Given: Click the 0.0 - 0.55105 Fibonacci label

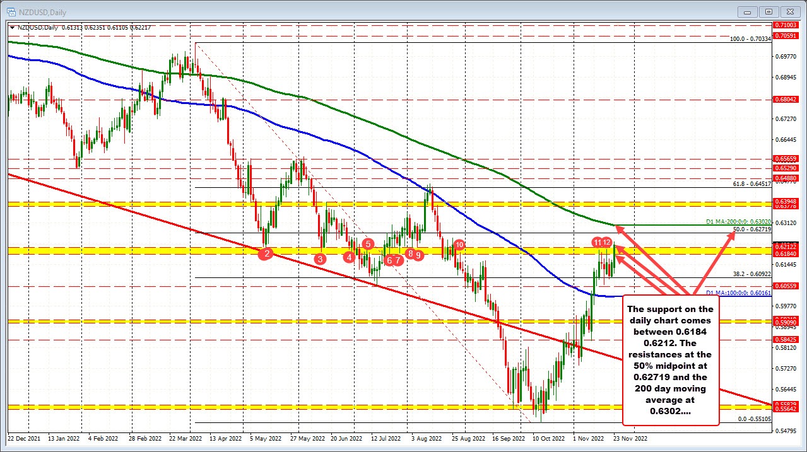Looking at the screenshot, I should (755, 419).
